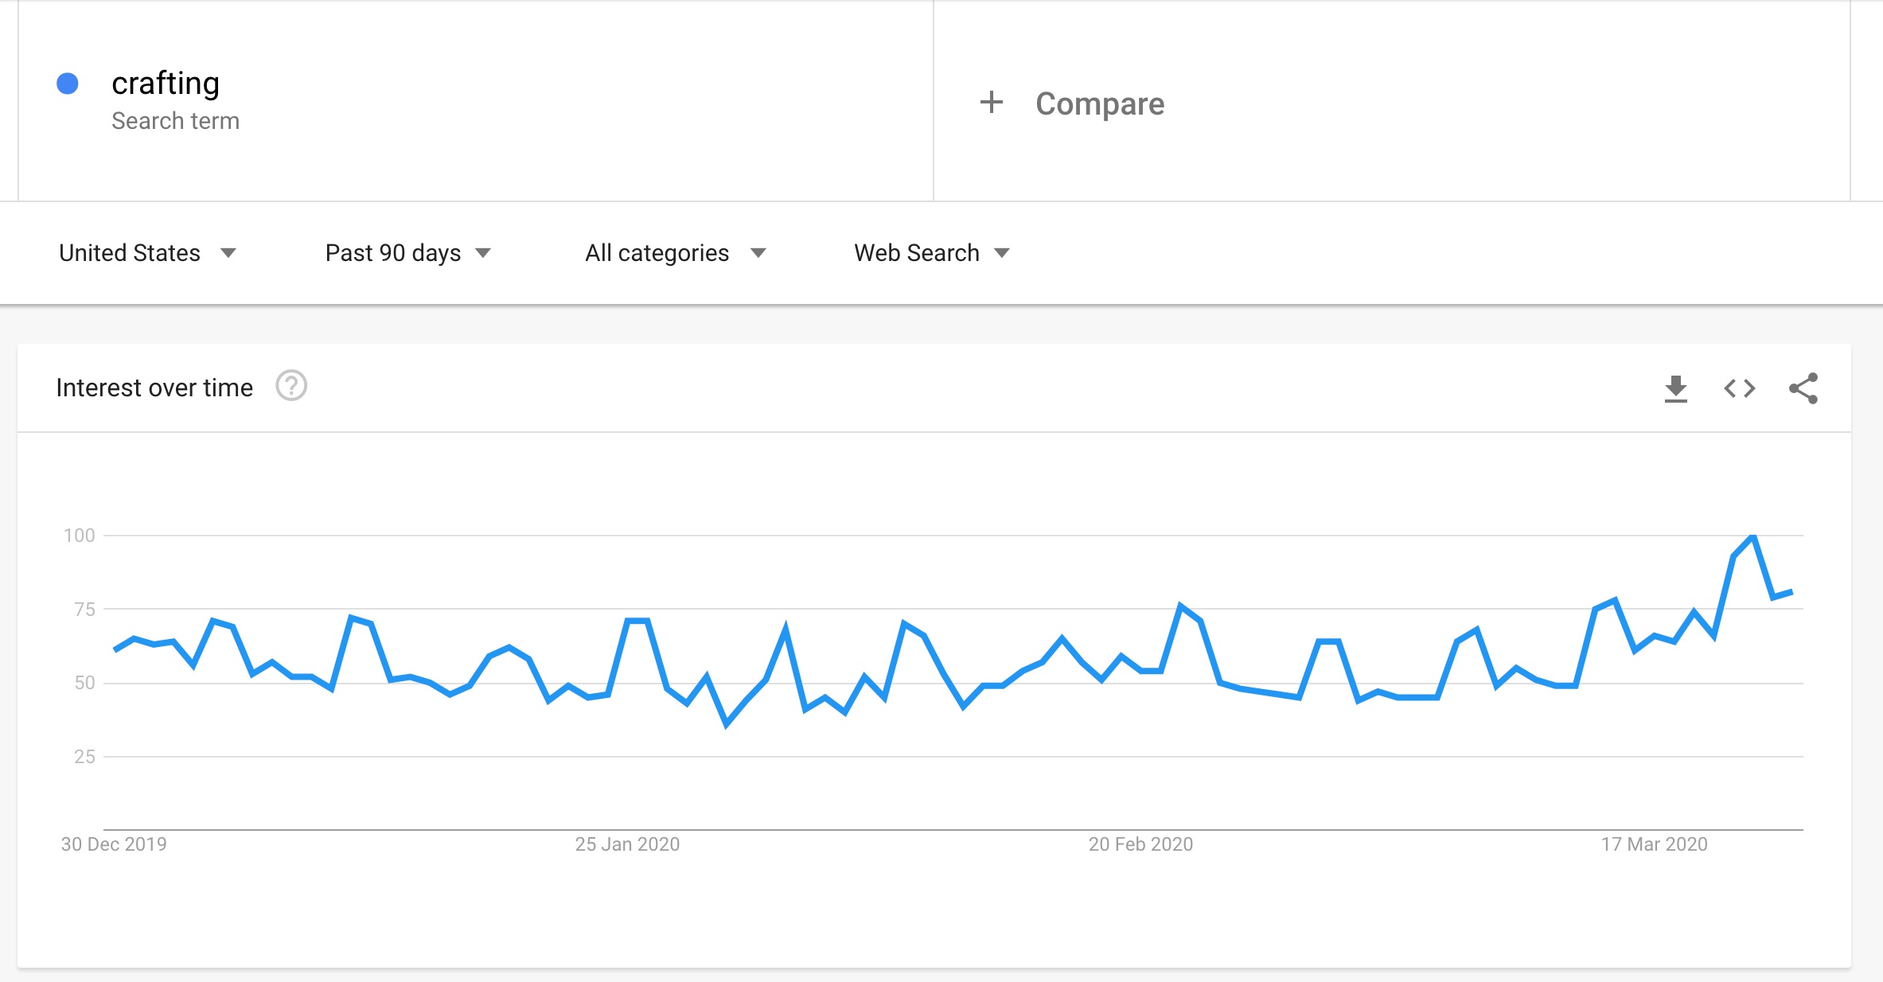Image resolution: width=1883 pixels, height=982 pixels.
Task: Click the Interest over time heading
Action: tap(154, 388)
